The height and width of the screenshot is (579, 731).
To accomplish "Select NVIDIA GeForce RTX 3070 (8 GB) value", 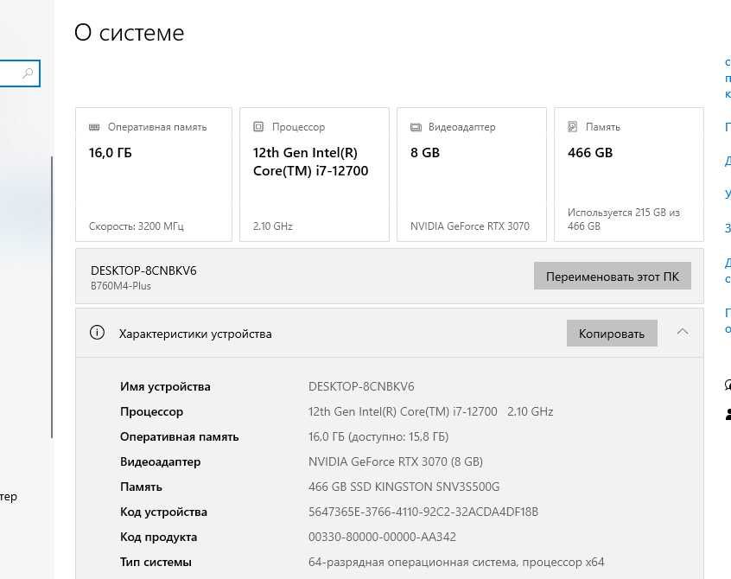I will [x=396, y=462].
